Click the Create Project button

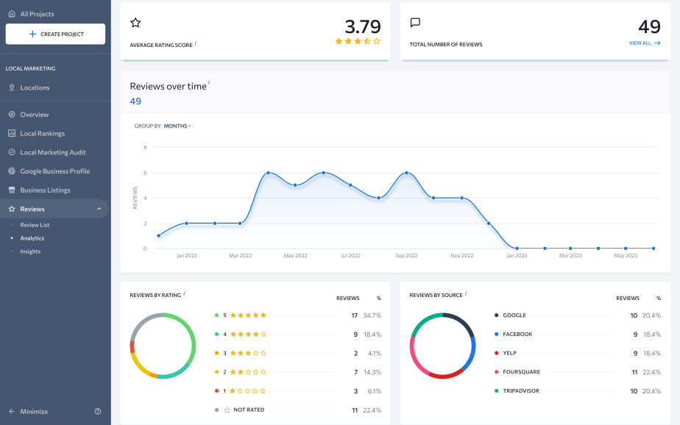coord(55,34)
